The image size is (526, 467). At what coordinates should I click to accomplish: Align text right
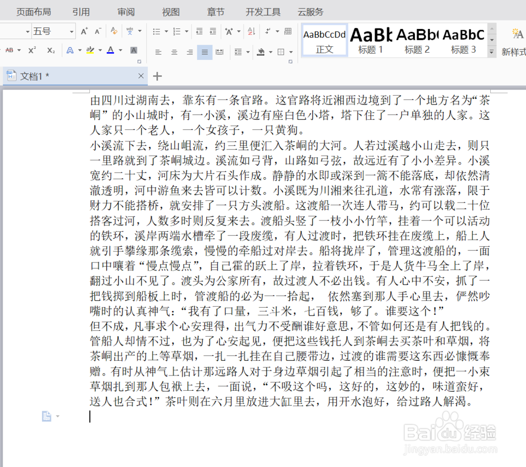pyautogui.click(x=189, y=52)
